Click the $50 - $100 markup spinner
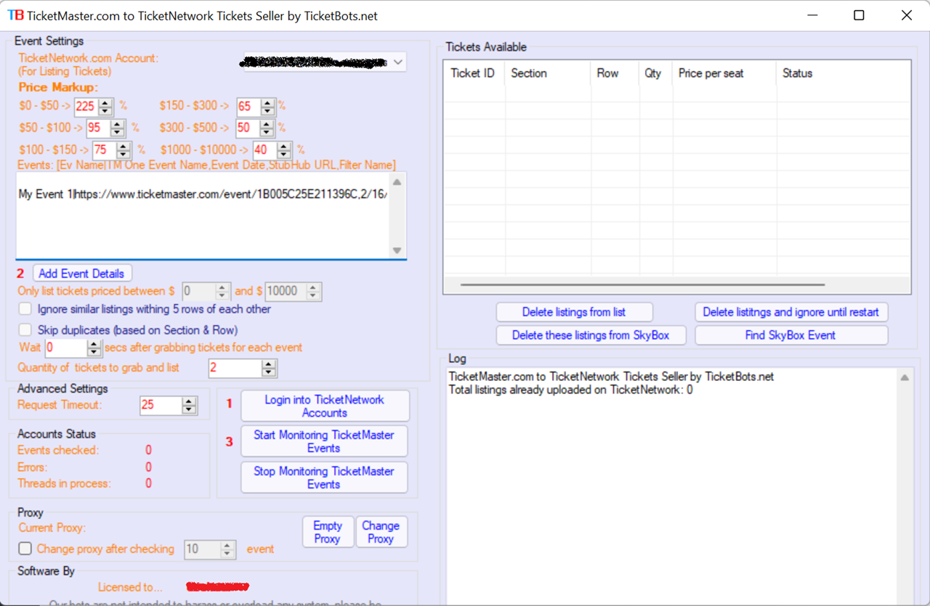The width and height of the screenshot is (930, 606). coord(118,128)
